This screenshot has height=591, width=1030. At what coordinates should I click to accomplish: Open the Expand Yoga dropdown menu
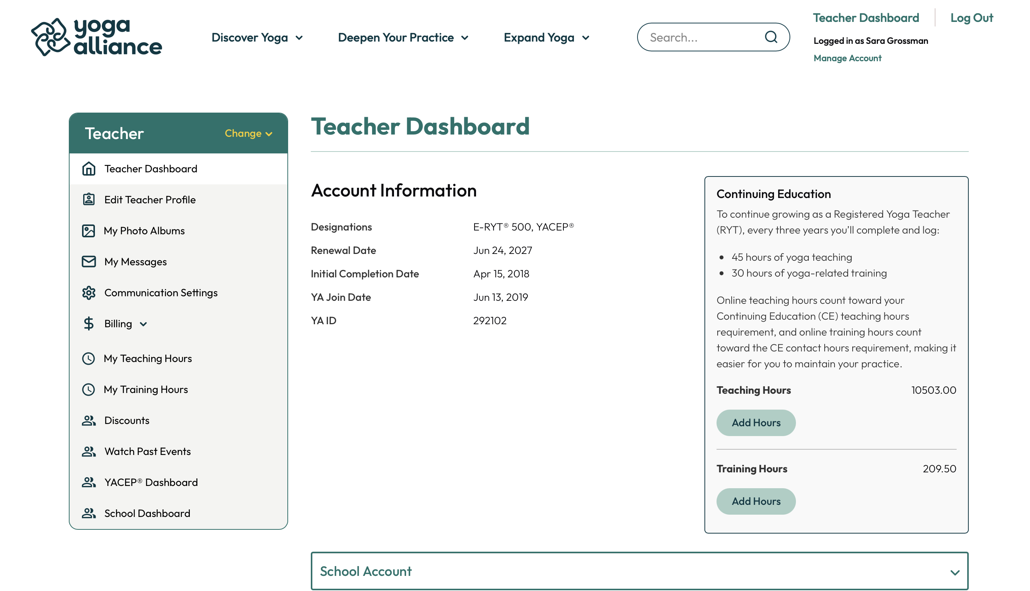click(546, 37)
